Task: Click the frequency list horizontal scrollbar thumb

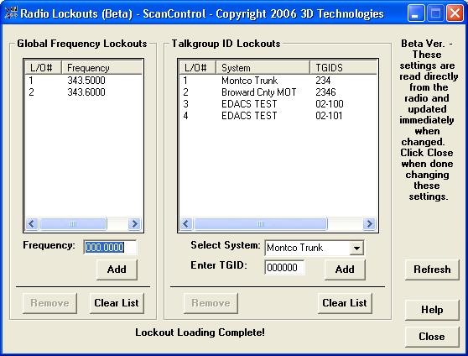Action: (x=73, y=223)
